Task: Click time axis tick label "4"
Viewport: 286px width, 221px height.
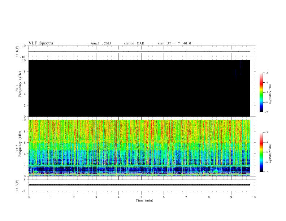Action: [x=119, y=197]
